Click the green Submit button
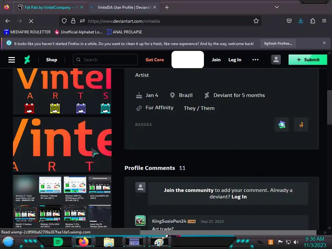Image resolution: width=332 pixels, height=249 pixels. tap(308, 60)
